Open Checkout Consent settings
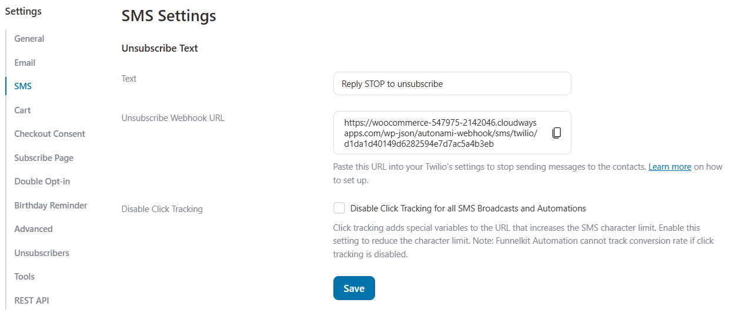Screen dimensions: 729x316 [x=50, y=134]
